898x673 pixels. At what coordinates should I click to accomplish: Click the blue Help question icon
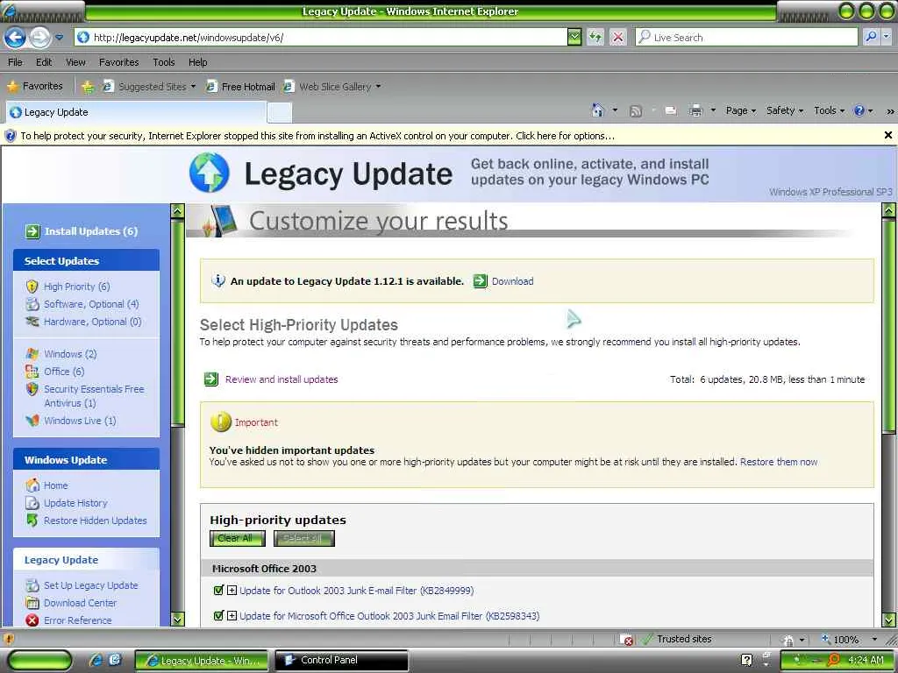point(859,111)
